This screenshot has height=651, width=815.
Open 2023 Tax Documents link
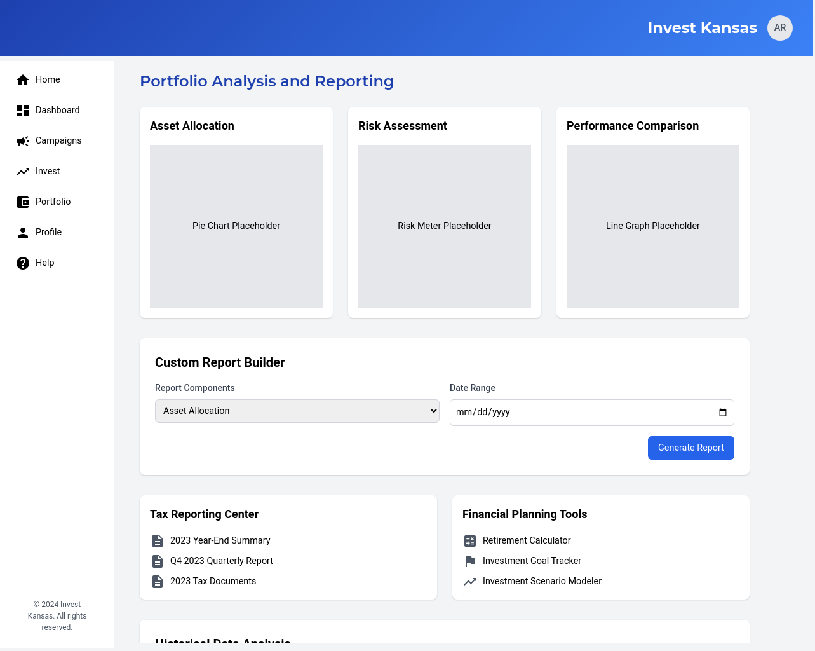[x=213, y=581]
